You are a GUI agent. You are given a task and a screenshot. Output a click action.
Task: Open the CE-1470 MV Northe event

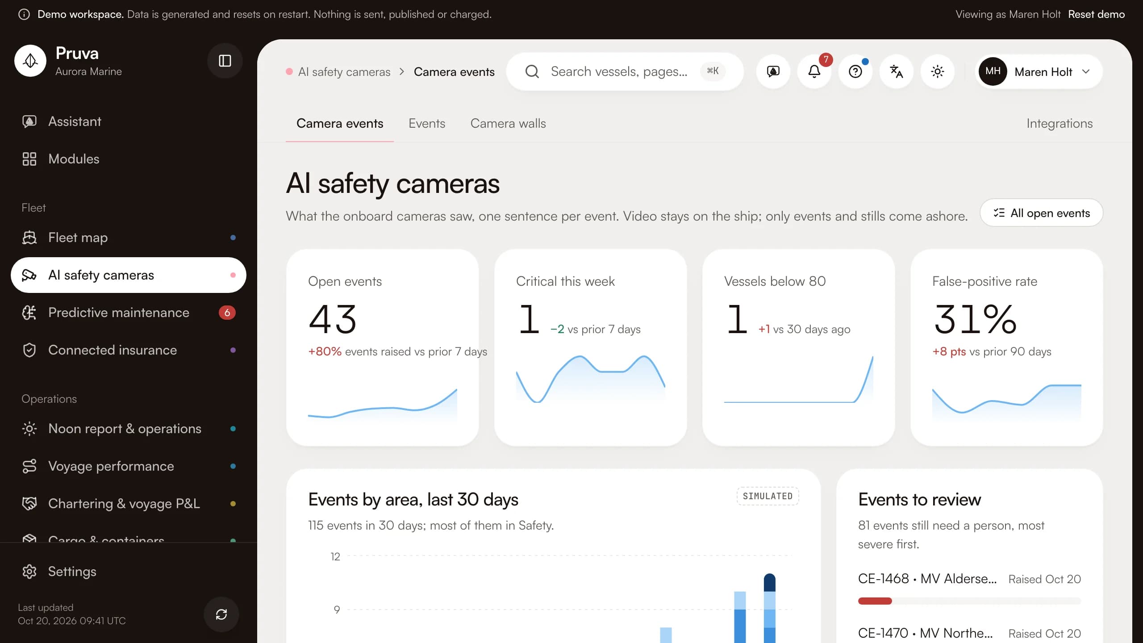click(925, 633)
